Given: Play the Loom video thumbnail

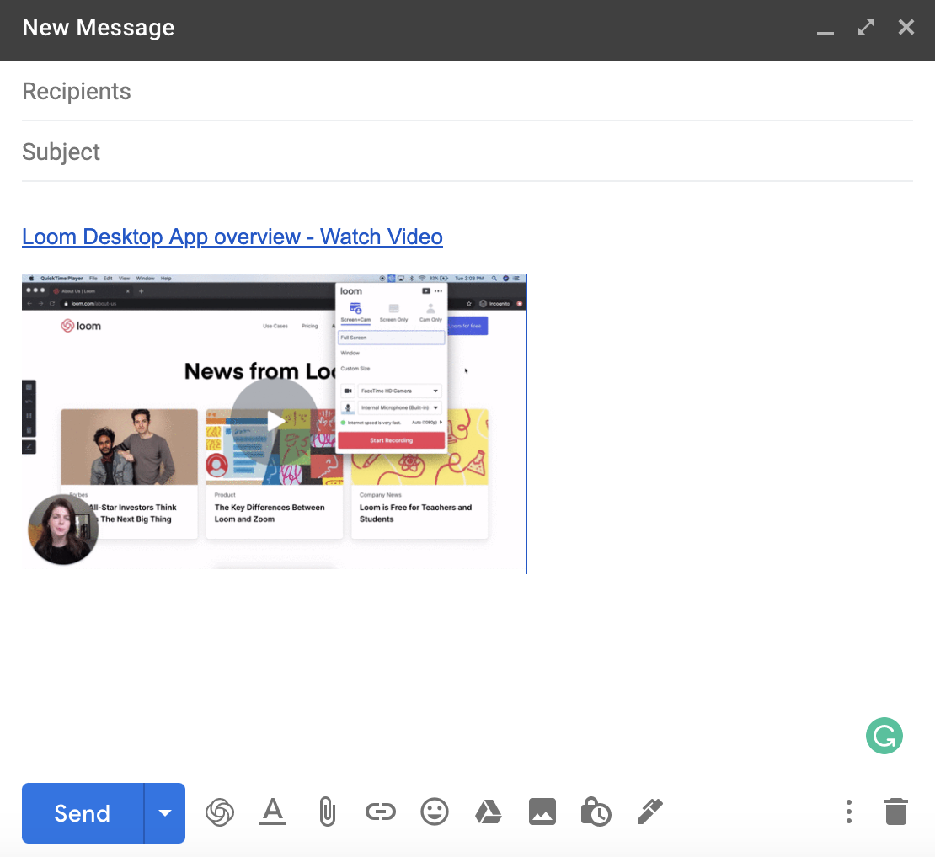Looking at the screenshot, I should [275, 422].
